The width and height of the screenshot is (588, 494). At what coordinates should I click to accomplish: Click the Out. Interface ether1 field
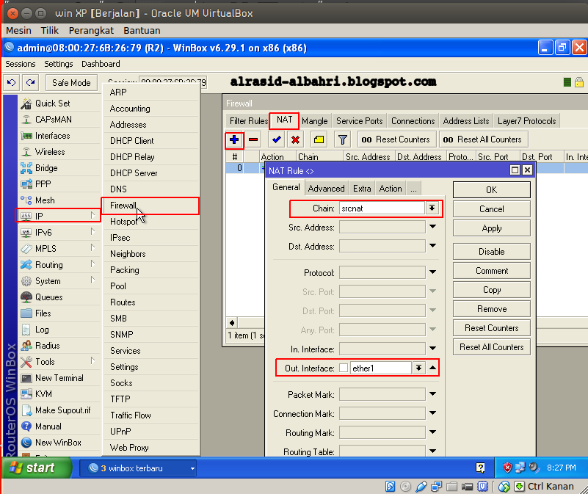pos(381,368)
